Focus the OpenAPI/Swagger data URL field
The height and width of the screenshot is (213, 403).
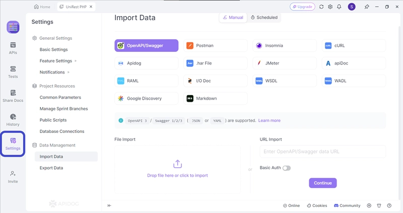[x=322, y=152]
